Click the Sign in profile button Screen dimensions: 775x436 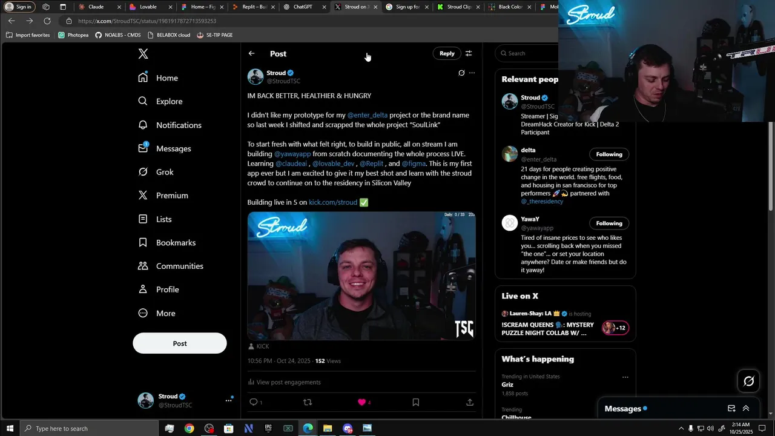click(x=19, y=7)
